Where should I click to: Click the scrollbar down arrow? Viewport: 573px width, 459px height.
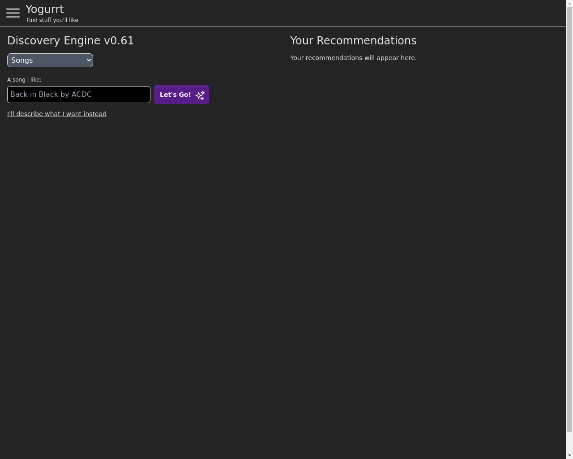(x=569, y=455)
